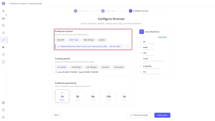215x121 pixels.
Task: Select 1h hourly granularity
Action: click(x=62, y=96)
